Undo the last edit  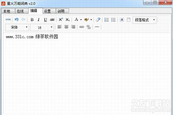pos(17,20)
